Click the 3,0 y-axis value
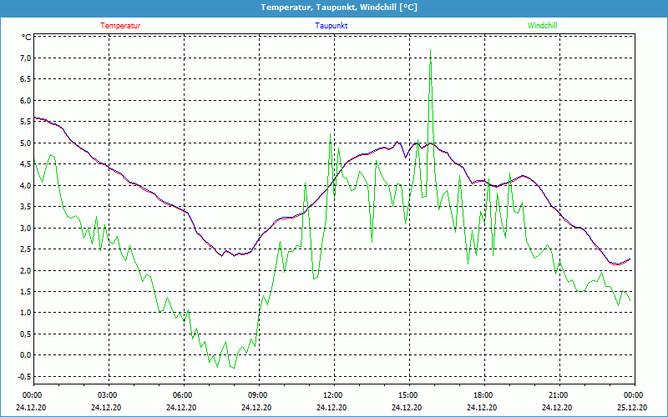668x417 pixels. [x=26, y=228]
